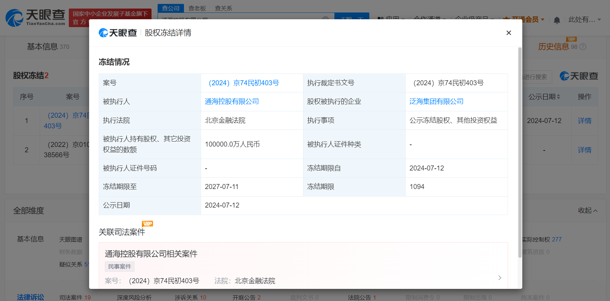
Task: Open the 实际控制权 277 dimension
Action: (542, 239)
